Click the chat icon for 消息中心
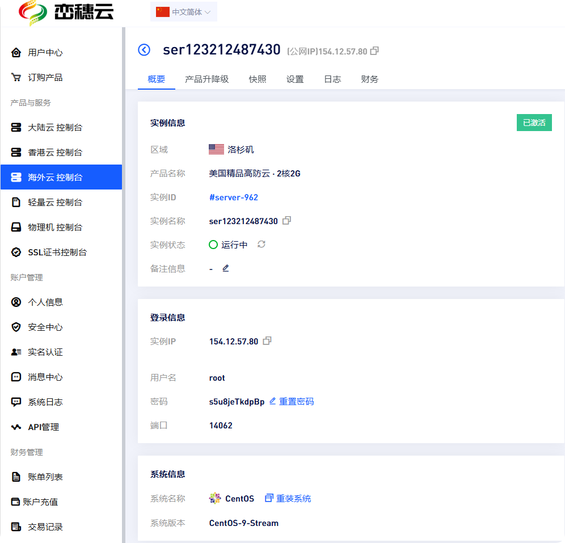The height and width of the screenshot is (543, 565). click(16, 377)
